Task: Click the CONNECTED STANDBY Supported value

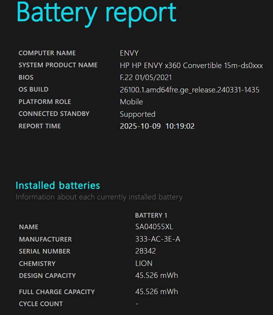Action: click(138, 114)
